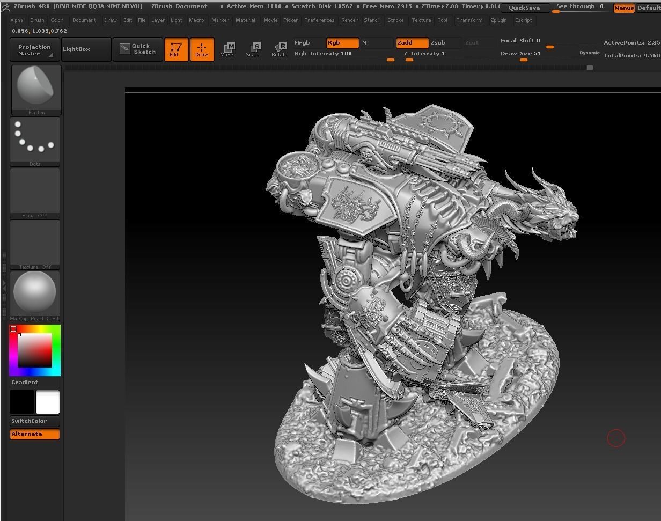Open the Alpha Off selector box
Screen dimensions: 661x521
(35, 193)
